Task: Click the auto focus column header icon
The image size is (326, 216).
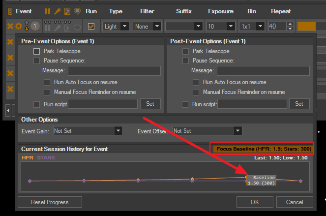Action: coord(57,11)
